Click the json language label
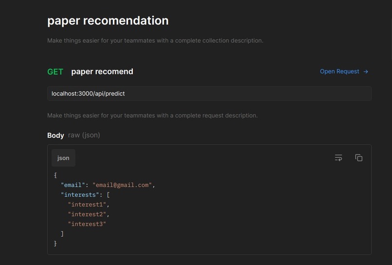The height and width of the screenshot is (265, 392). tap(63, 158)
